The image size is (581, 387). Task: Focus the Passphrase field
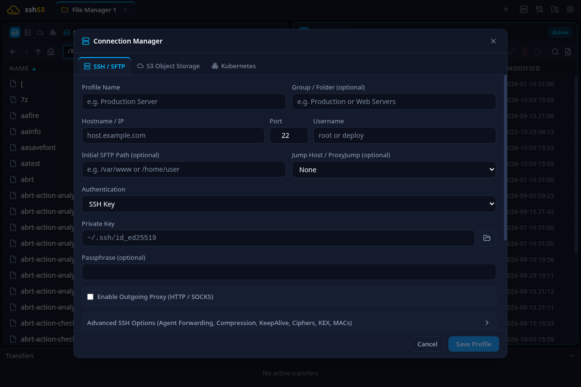pos(289,272)
